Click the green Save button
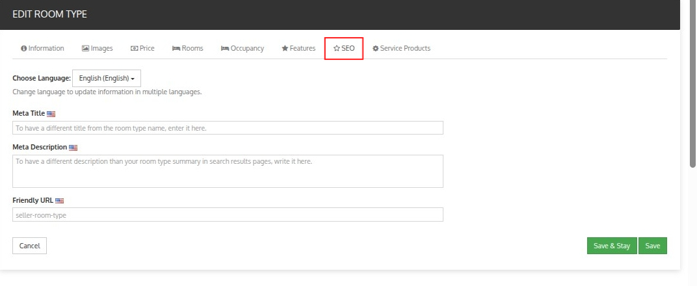The height and width of the screenshot is (286, 697). tap(653, 246)
